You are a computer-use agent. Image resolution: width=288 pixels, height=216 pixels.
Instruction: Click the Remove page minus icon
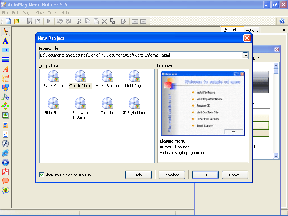click(143, 21)
